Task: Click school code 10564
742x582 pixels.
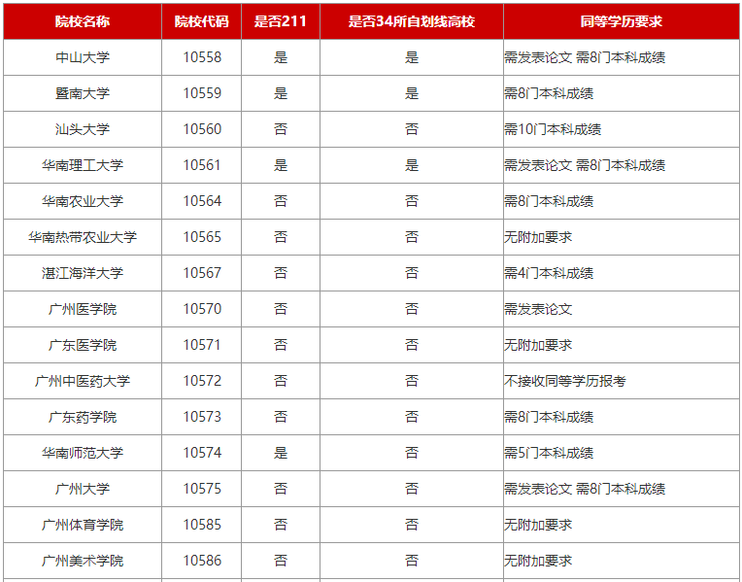Action: (x=202, y=201)
